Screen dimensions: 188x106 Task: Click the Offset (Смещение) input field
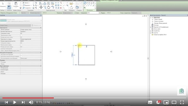[x=93, y=13]
